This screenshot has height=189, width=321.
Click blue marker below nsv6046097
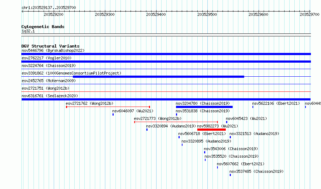[113, 114]
